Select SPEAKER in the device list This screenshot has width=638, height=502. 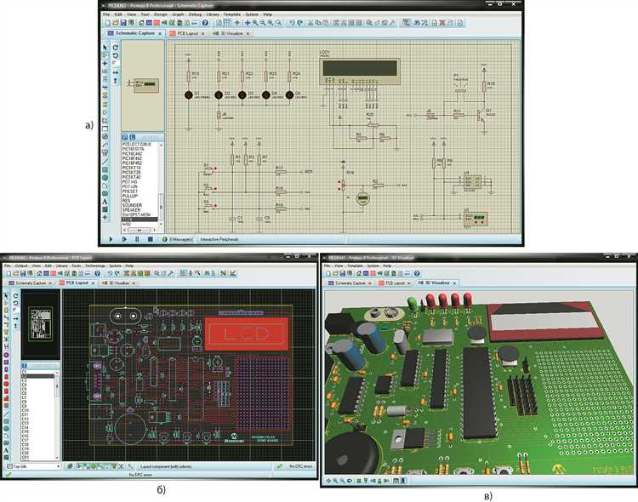132,209
